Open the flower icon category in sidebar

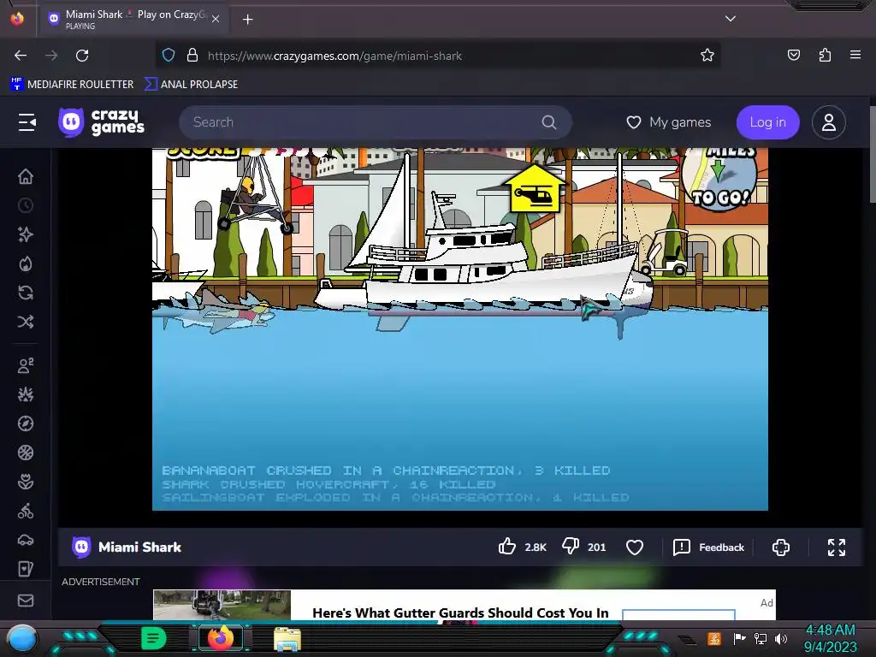(26, 482)
